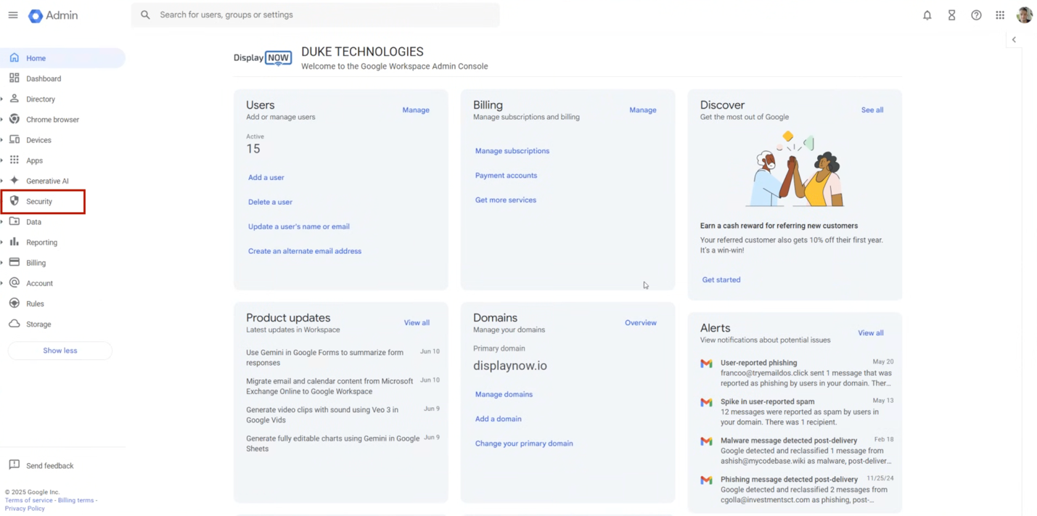
Task: Click View all in Alerts card
Action: 871,333
